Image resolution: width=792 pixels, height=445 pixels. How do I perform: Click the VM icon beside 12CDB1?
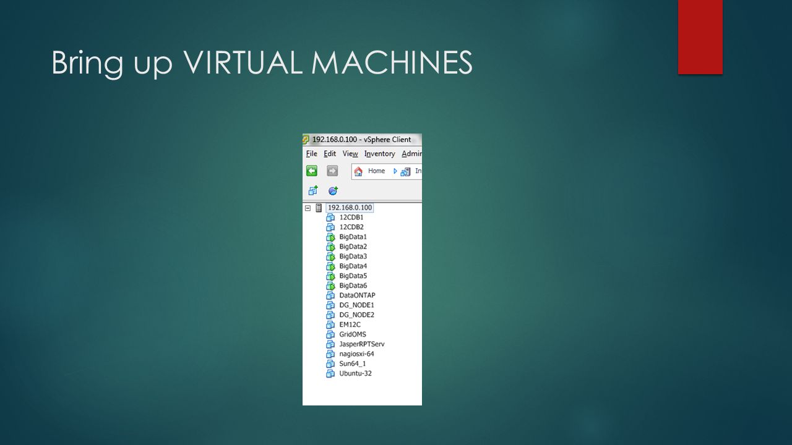(330, 218)
